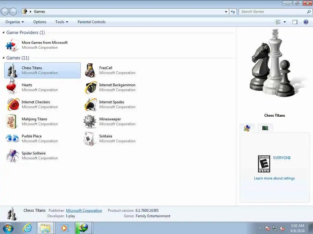The image size is (313, 234).
Task: Click the muted volume tray icon
Action: (x=282, y=228)
